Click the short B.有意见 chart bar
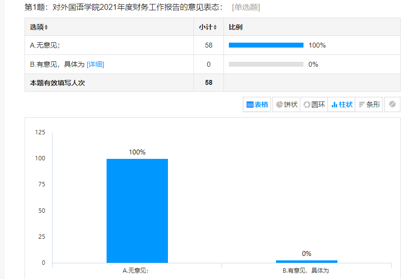This screenshot has width=414, height=279. tap(306, 261)
